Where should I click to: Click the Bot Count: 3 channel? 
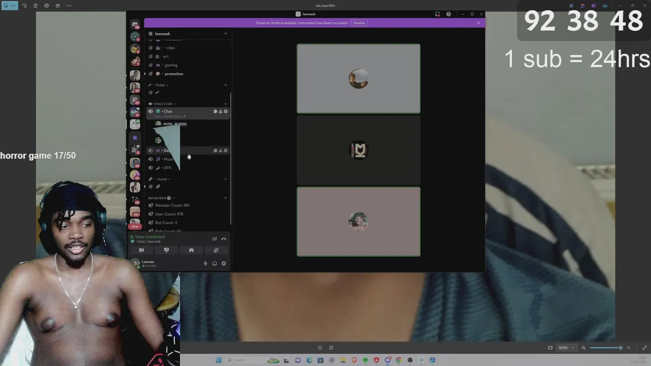point(166,223)
